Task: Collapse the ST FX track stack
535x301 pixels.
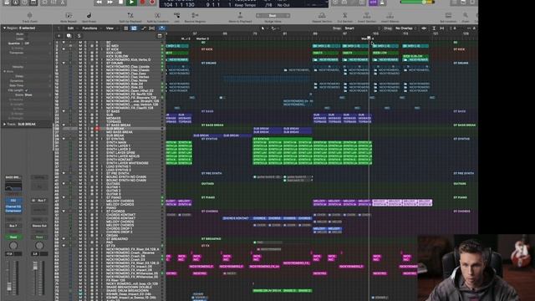Action: pyautogui.click(x=64, y=245)
